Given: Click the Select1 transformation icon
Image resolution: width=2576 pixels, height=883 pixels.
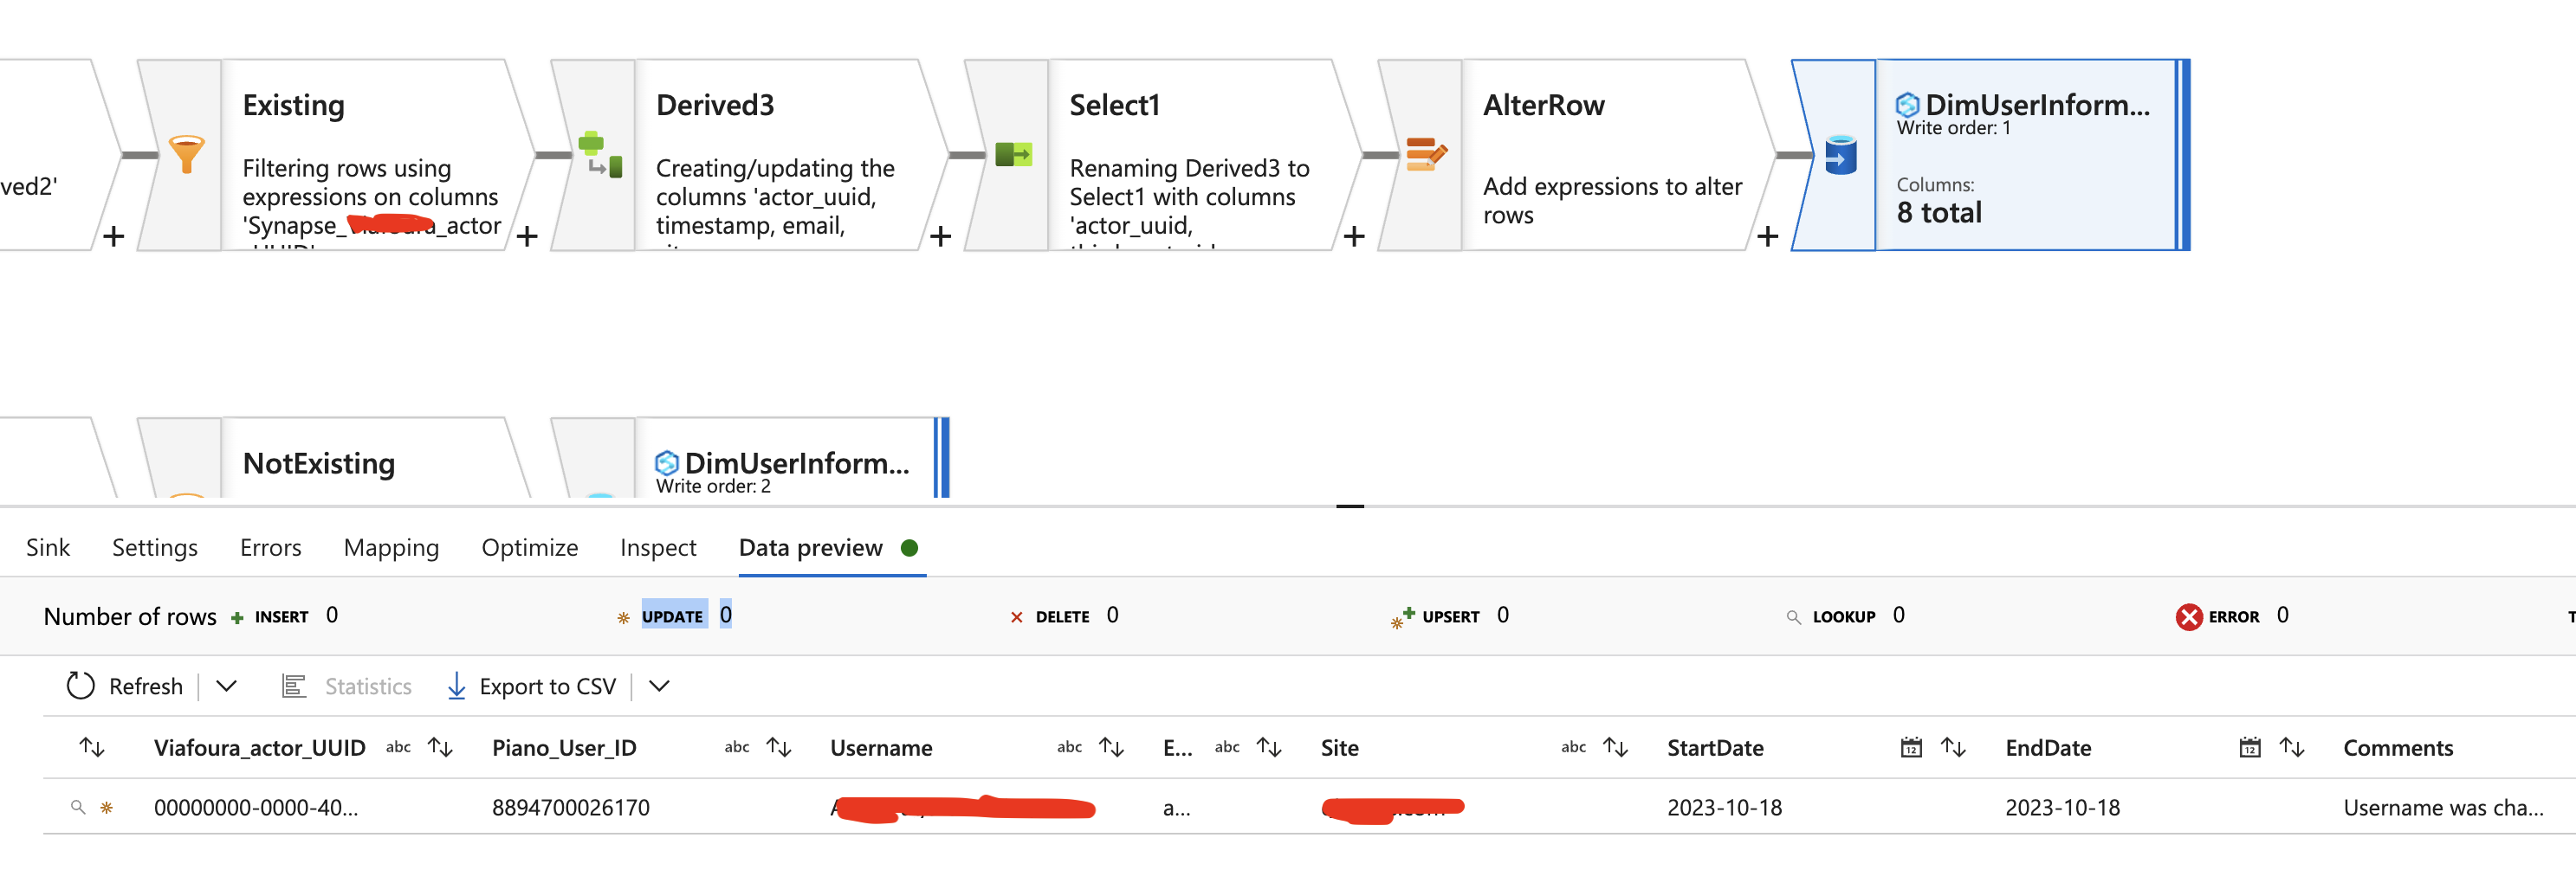Looking at the screenshot, I should (x=1013, y=154).
